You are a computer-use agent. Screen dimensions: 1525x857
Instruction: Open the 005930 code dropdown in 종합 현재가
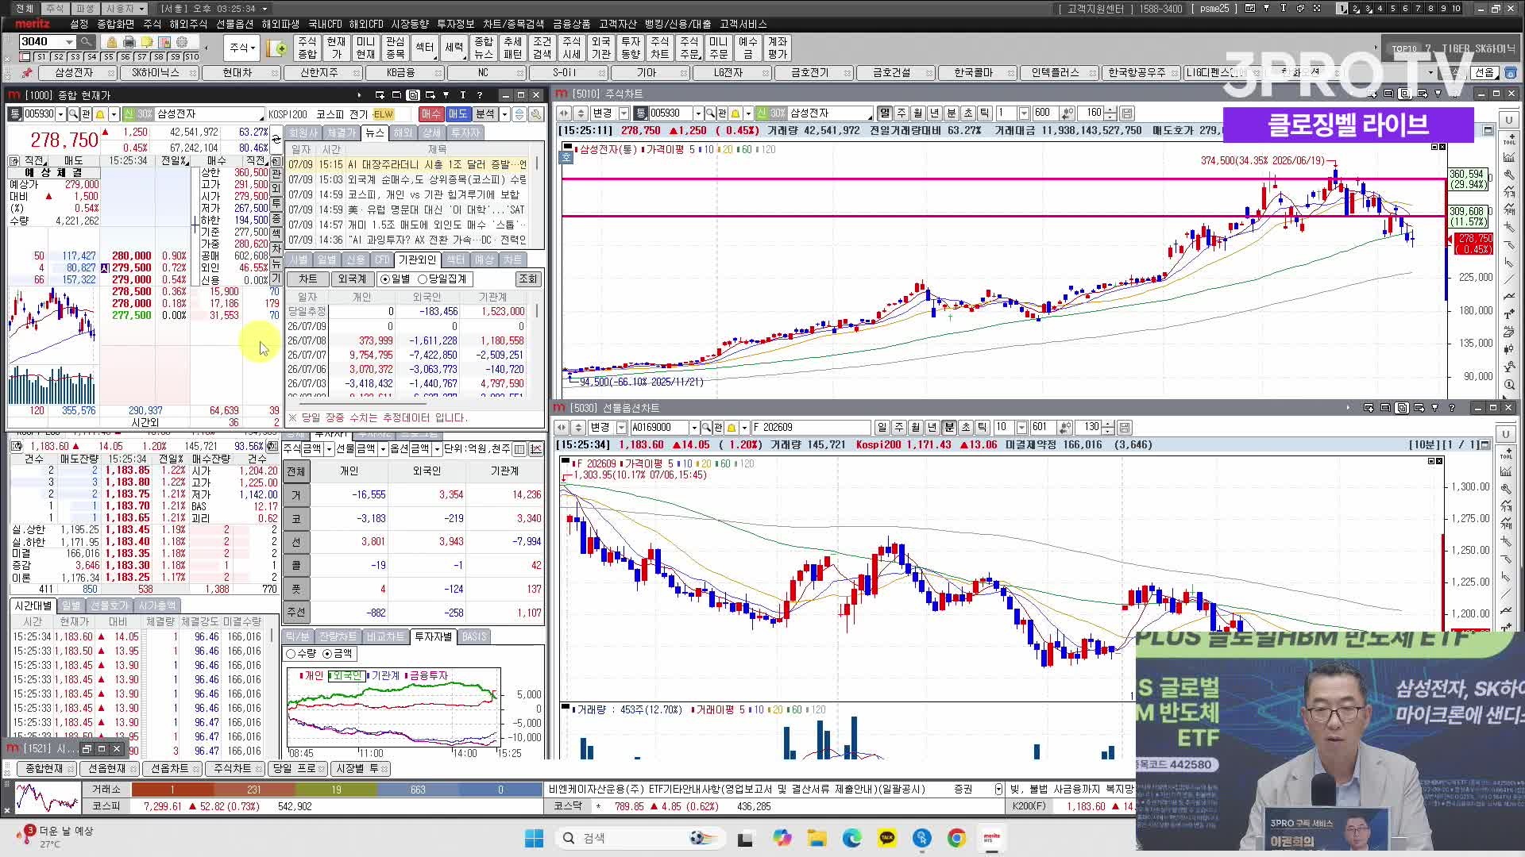pyautogui.click(x=60, y=114)
